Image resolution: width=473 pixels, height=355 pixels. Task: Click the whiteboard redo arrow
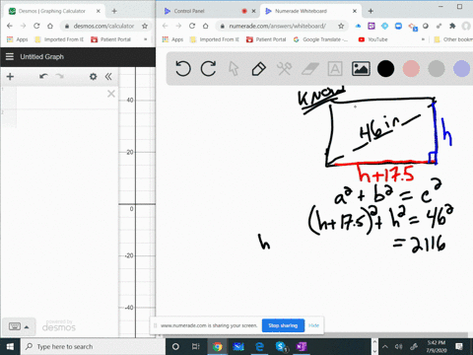(208, 69)
